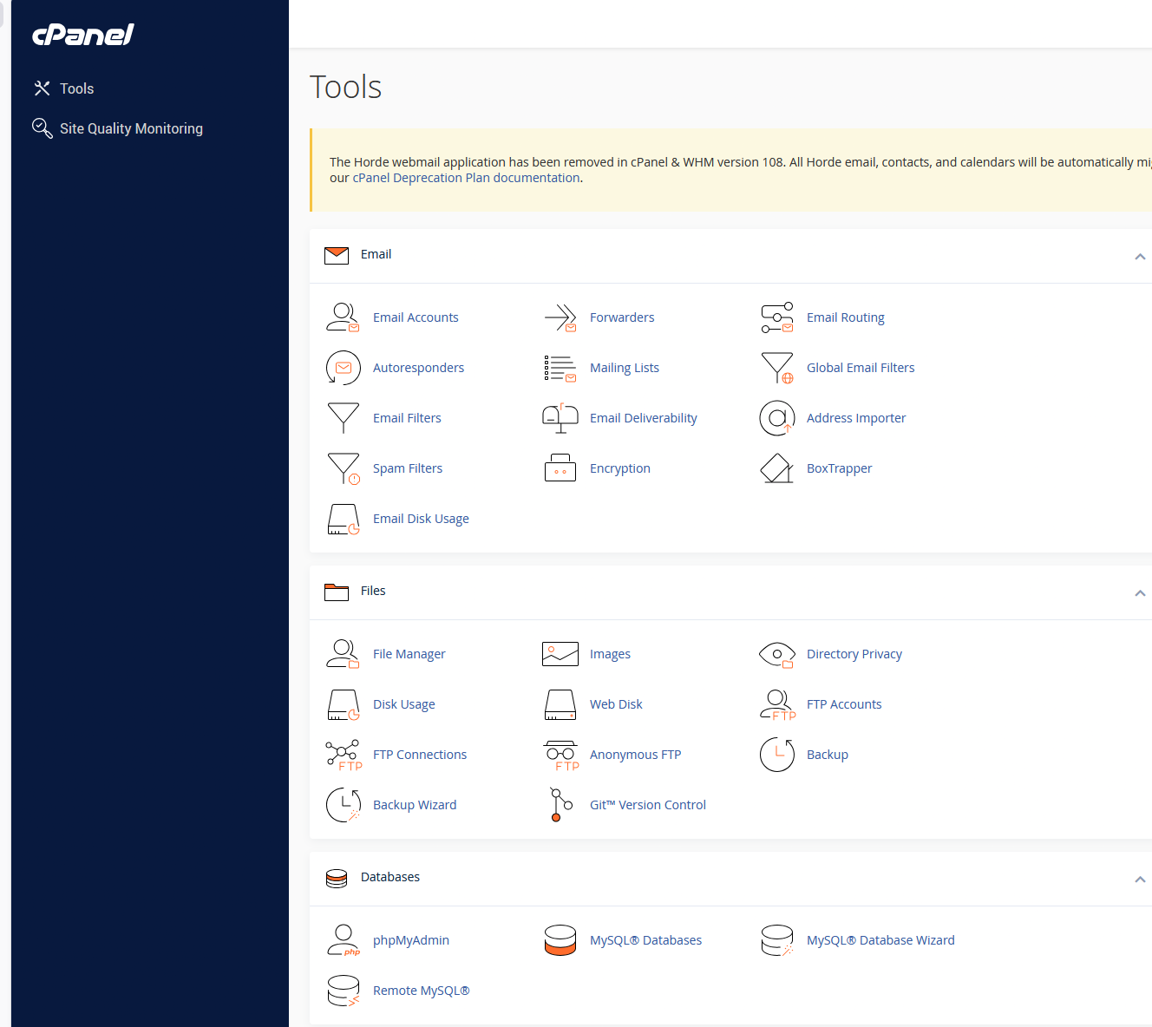Viewport: 1152px width, 1027px height.
Task: Click the MySQL Databases icon
Action: 560,940
